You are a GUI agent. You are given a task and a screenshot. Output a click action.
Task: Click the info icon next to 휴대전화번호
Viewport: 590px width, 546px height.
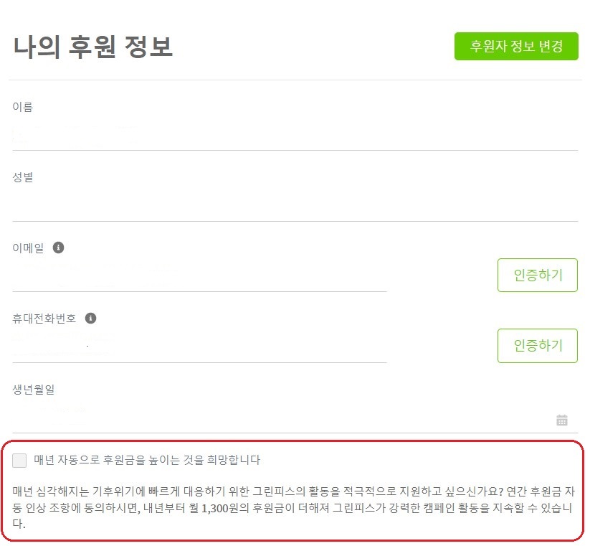(x=90, y=318)
